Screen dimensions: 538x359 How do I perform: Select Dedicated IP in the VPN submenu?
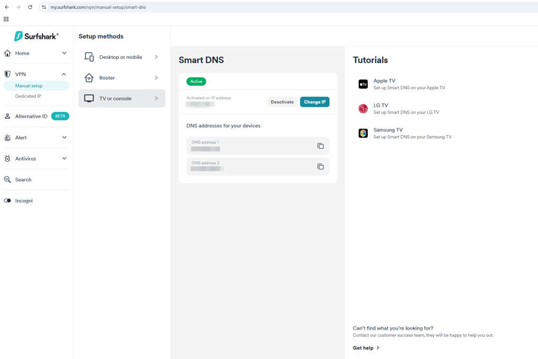tap(28, 96)
